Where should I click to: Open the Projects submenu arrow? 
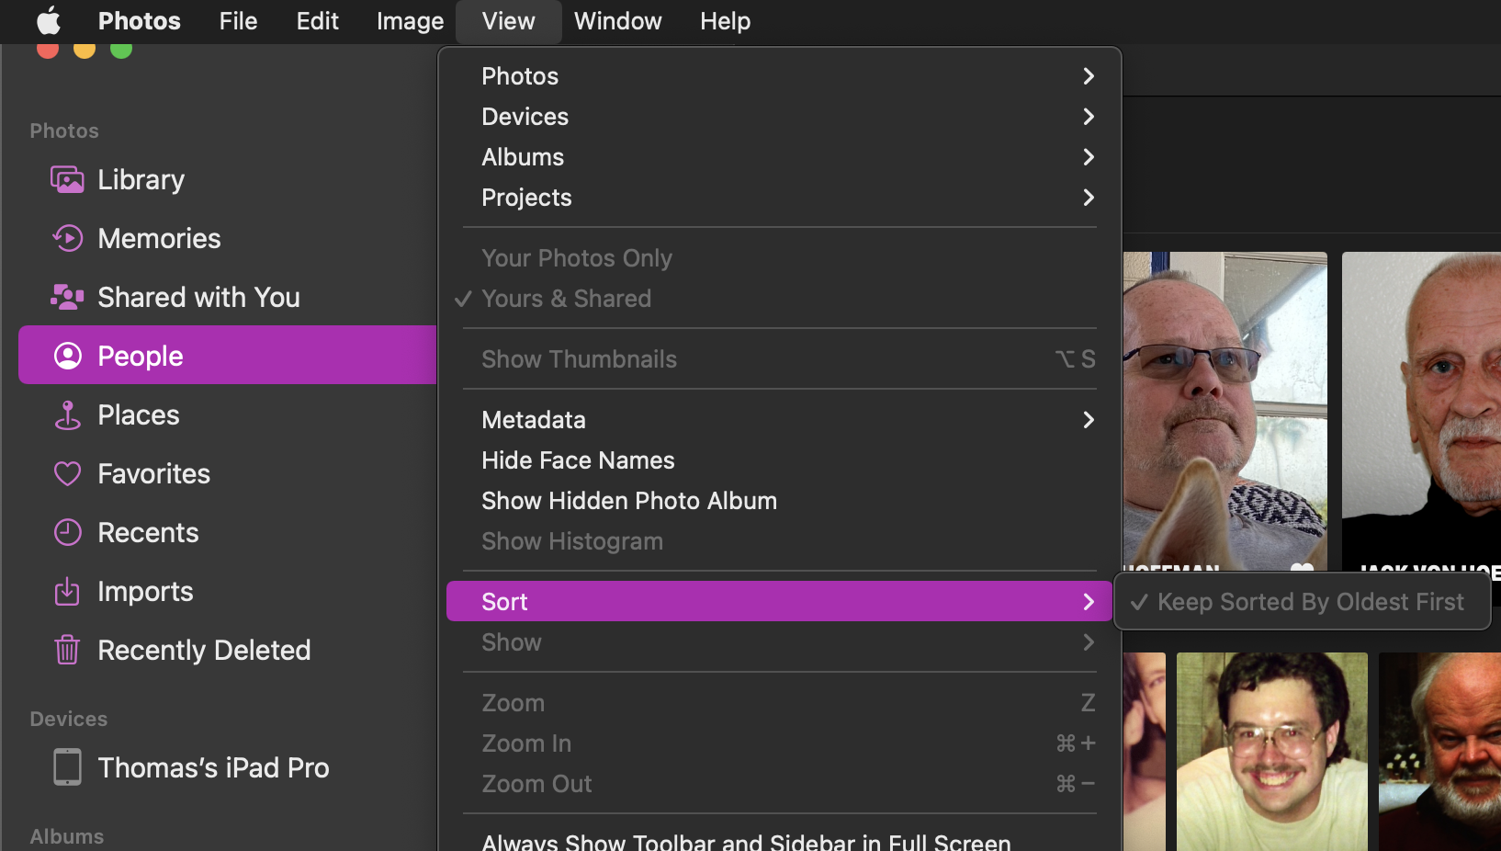point(1089,198)
